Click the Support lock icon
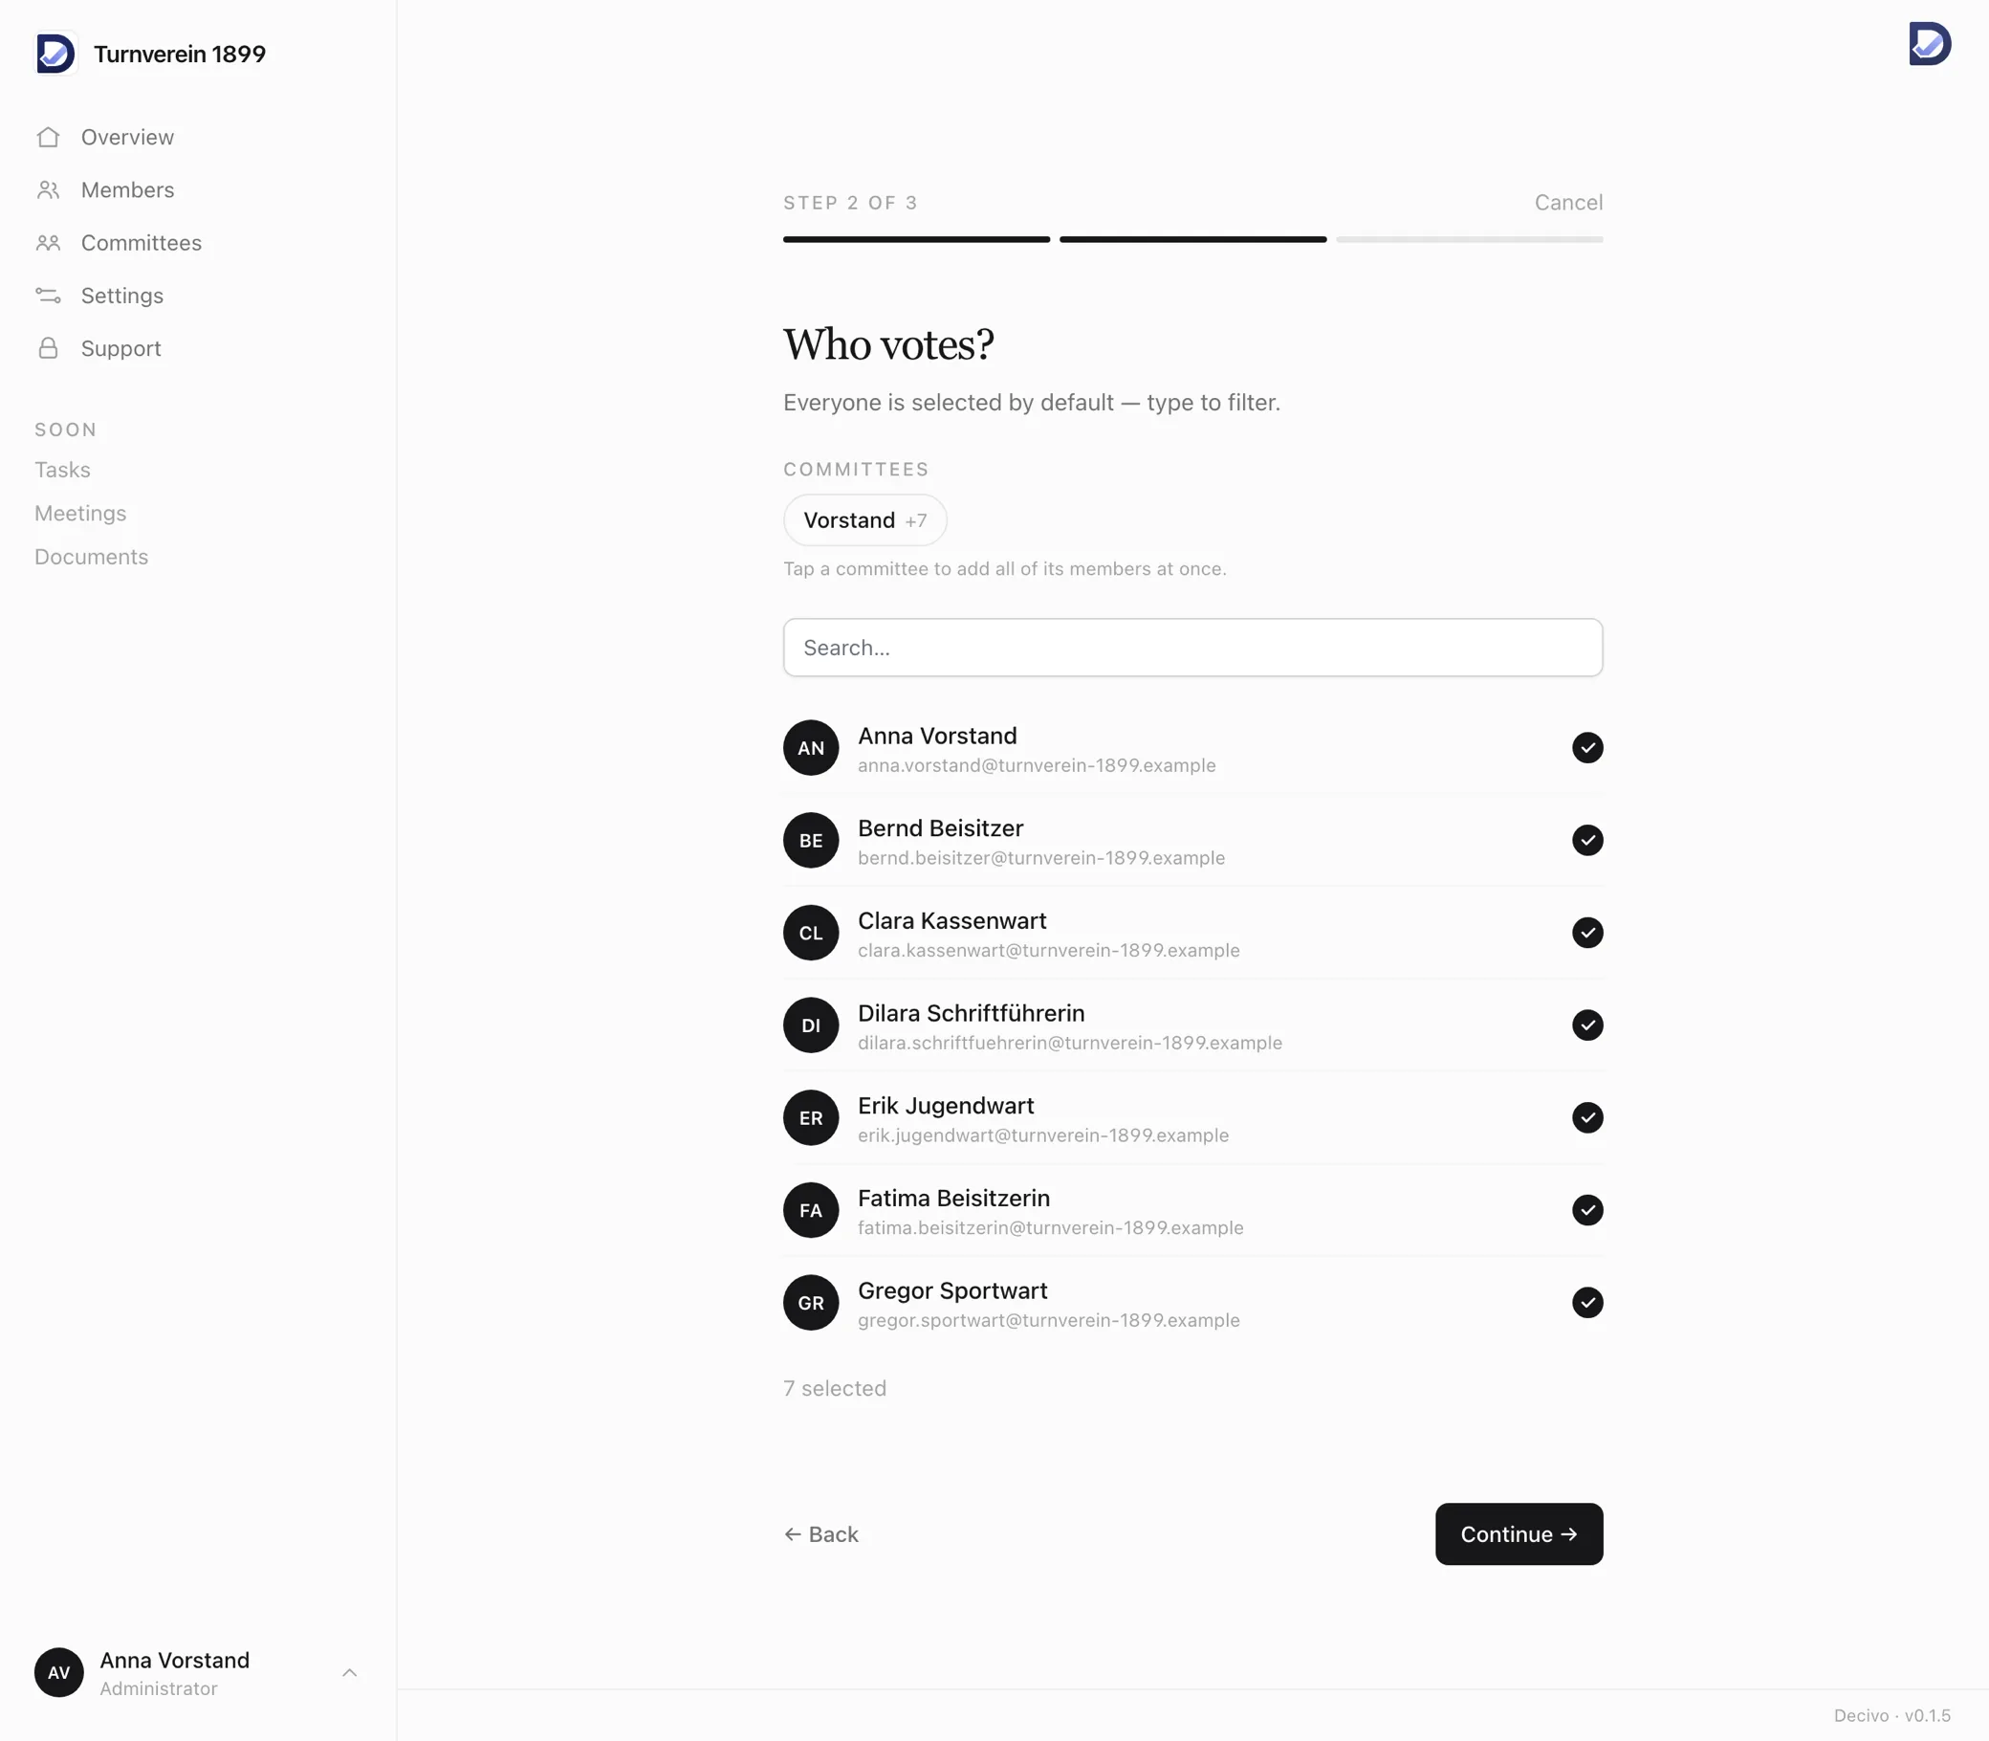Viewport: 1989px width, 1741px height. coord(49,348)
